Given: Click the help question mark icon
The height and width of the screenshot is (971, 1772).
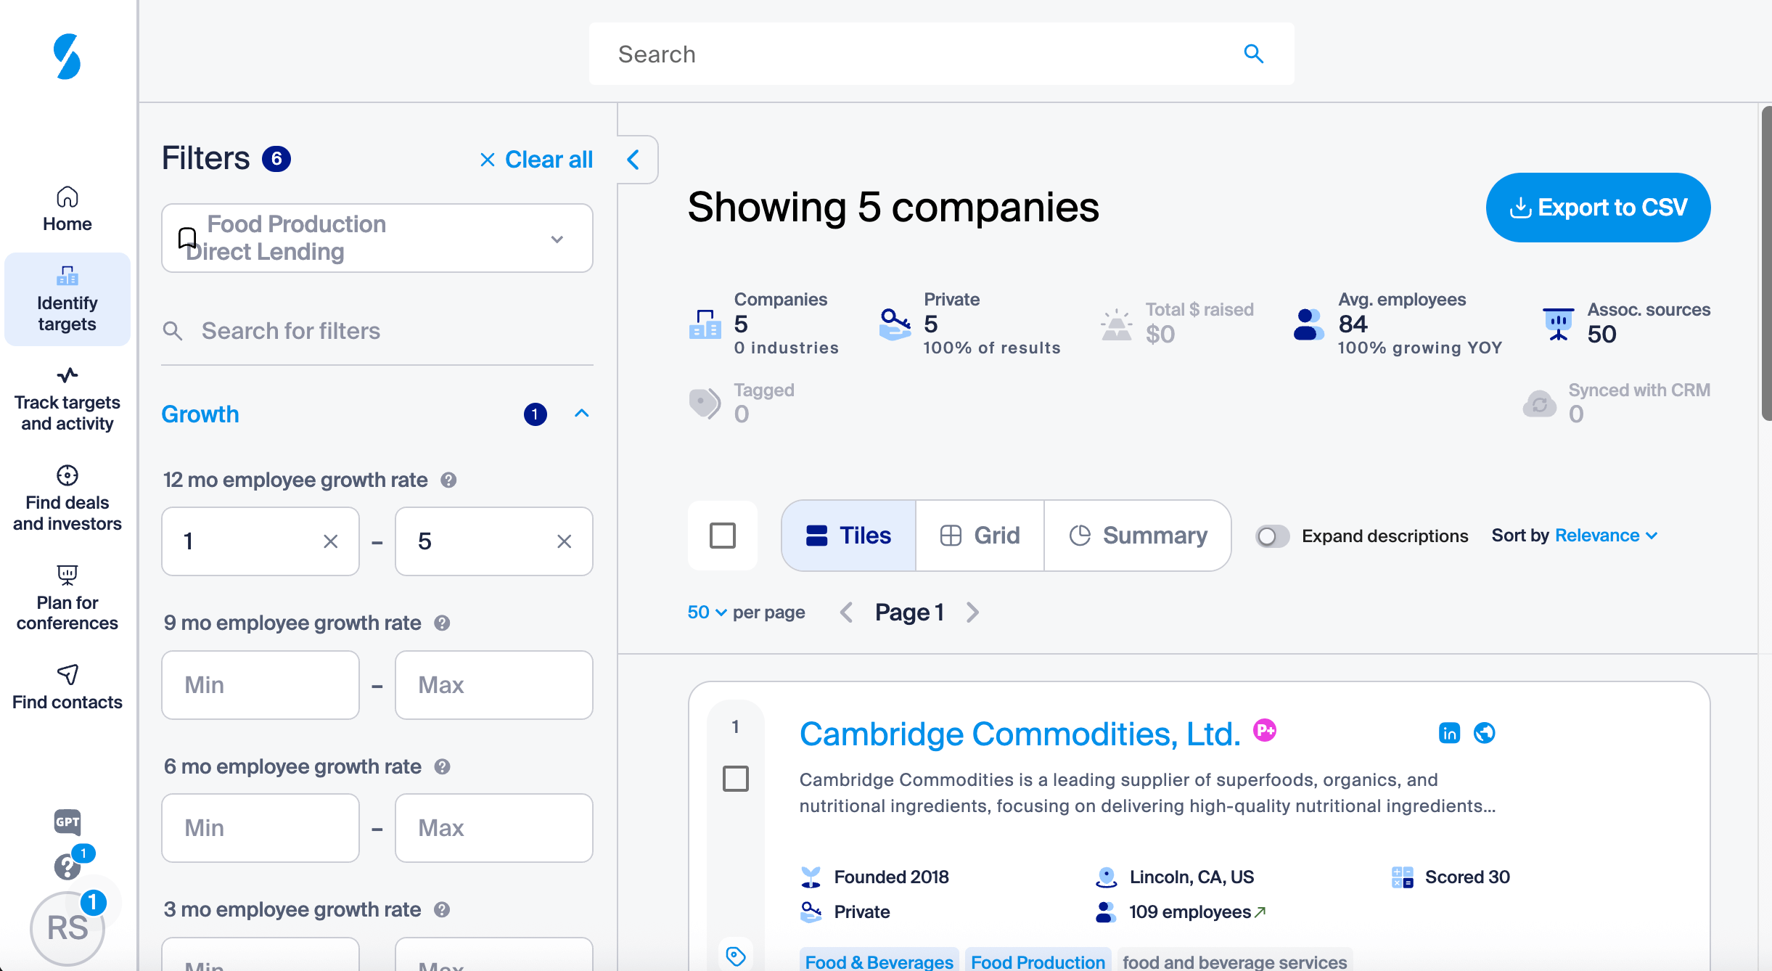Looking at the screenshot, I should (x=67, y=866).
